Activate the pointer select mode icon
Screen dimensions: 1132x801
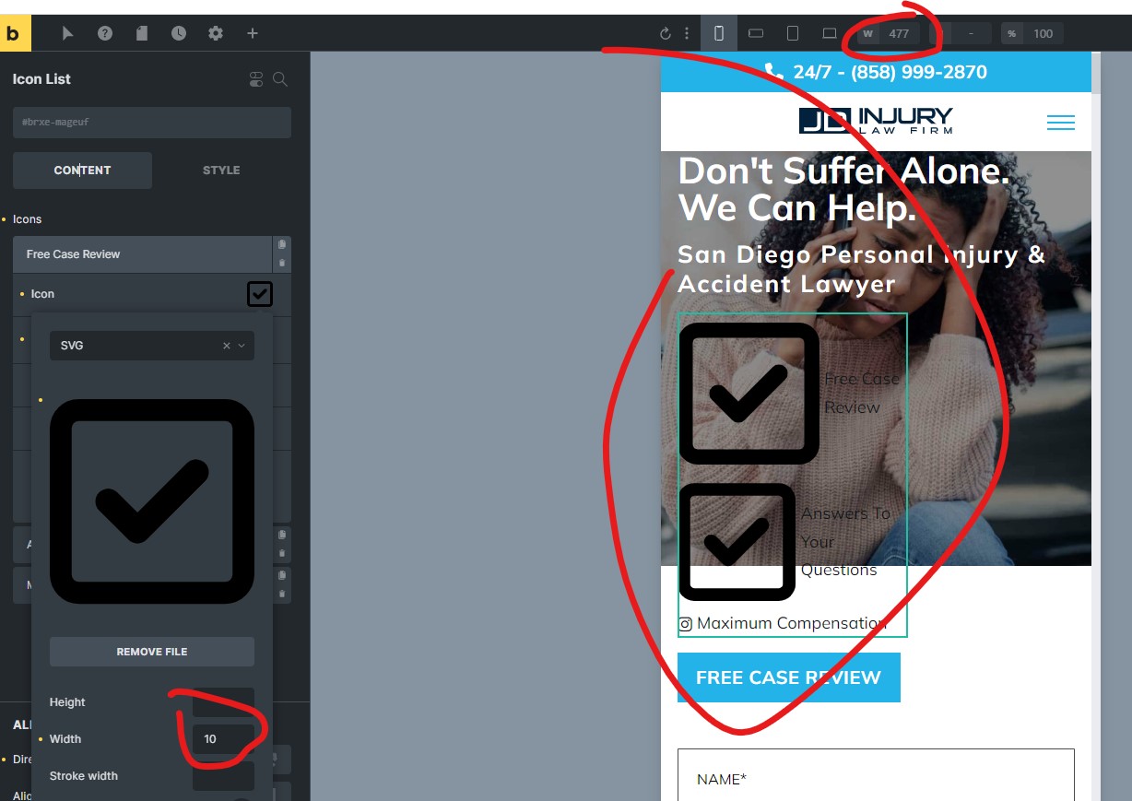click(x=67, y=33)
